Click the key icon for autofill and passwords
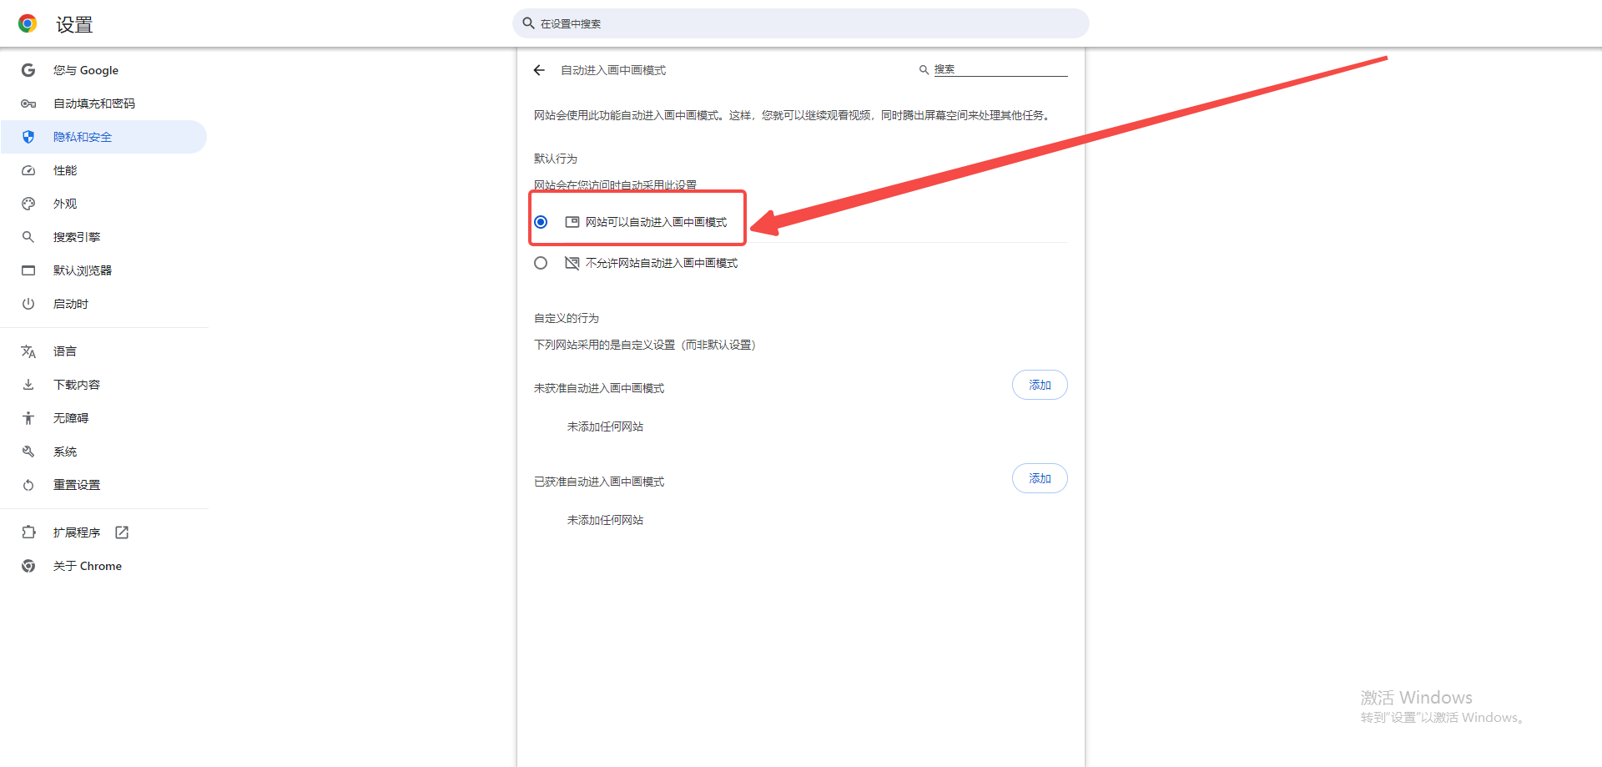1602x767 pixels. (x=28, y=103)
